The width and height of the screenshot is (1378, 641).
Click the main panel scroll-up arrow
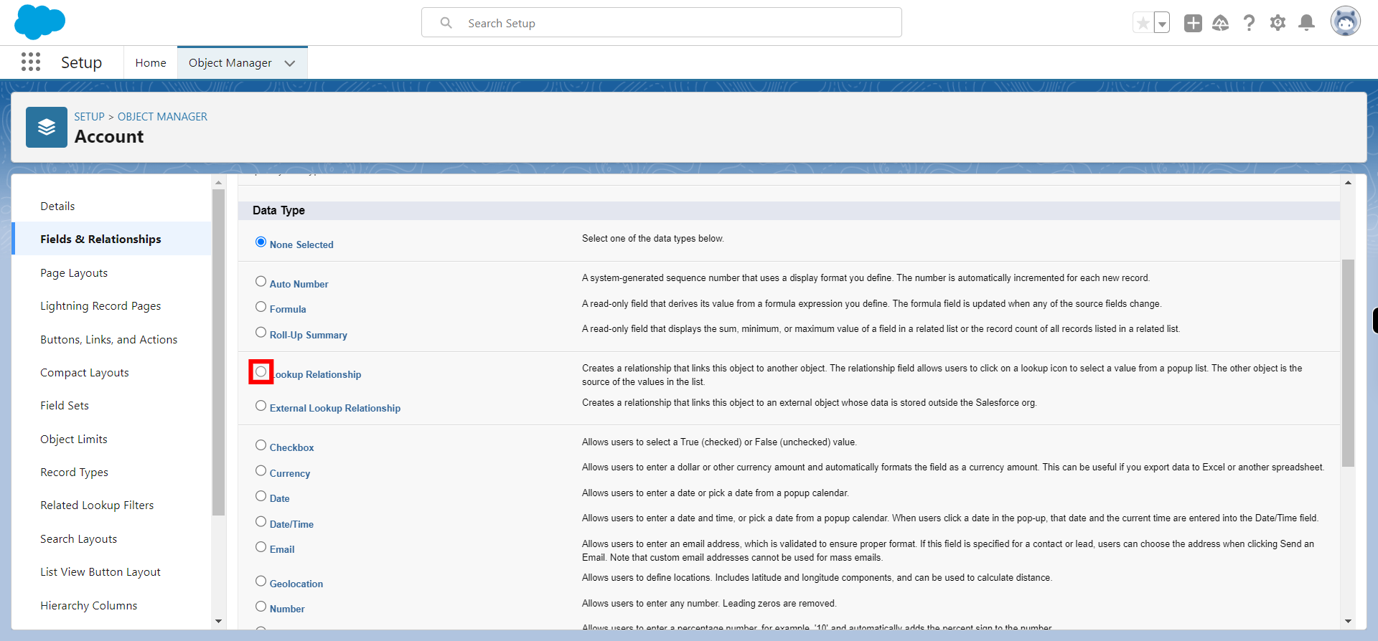click(x=1348, y=183)
